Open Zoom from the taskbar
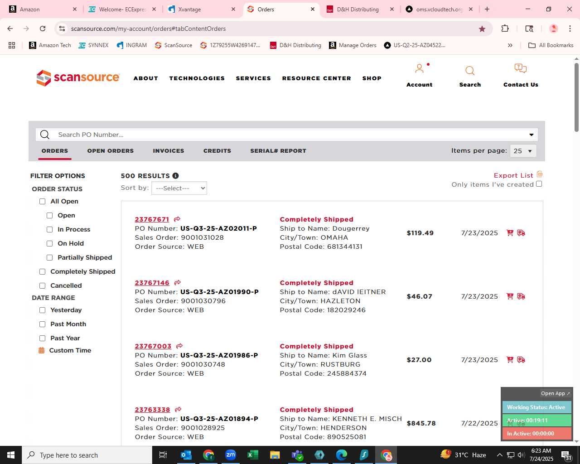Viewport: 580px width, 464px height. click(x=231, y=455)
